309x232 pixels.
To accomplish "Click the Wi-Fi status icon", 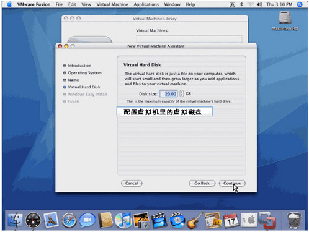I will 251,4.
